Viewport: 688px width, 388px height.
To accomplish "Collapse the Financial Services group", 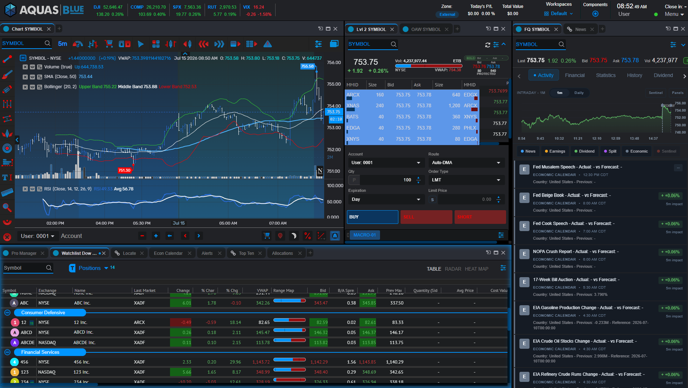I will point(7,352).
